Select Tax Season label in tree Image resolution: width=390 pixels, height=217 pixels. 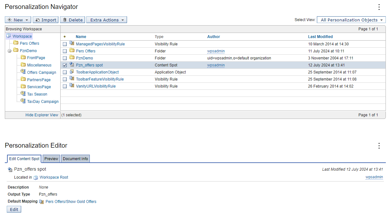coord(37,94)
